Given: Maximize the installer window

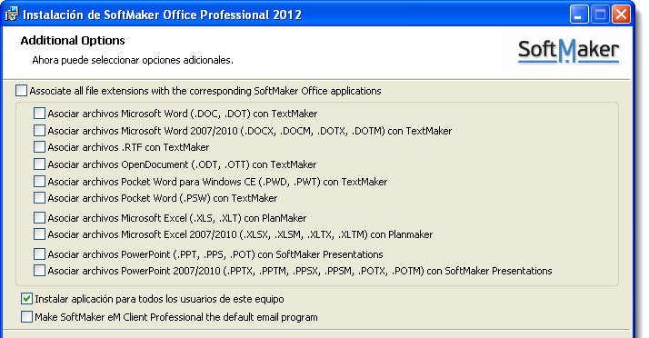Looking at the screenshot, I should [600, 15].
